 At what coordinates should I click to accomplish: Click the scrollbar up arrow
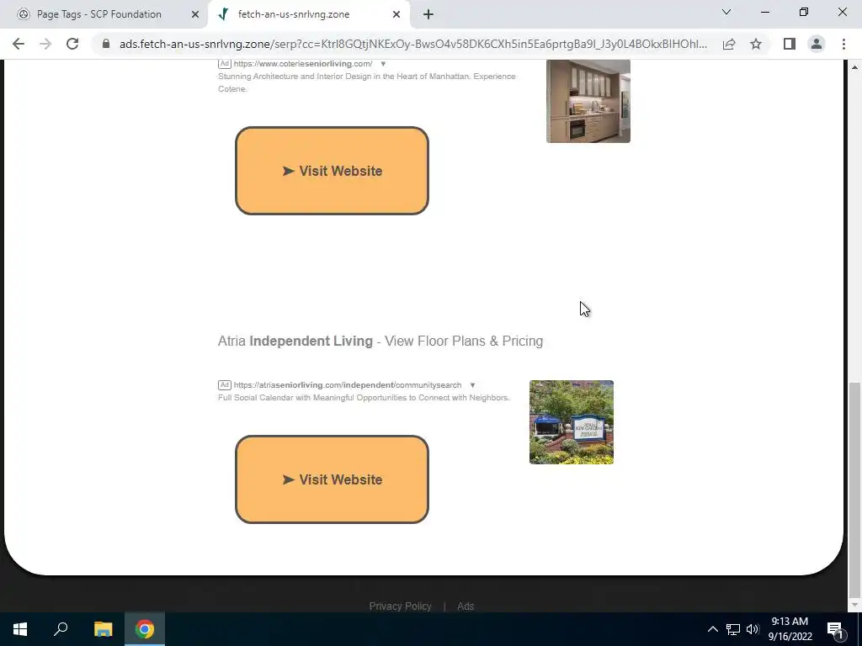[x=854, y=67]
